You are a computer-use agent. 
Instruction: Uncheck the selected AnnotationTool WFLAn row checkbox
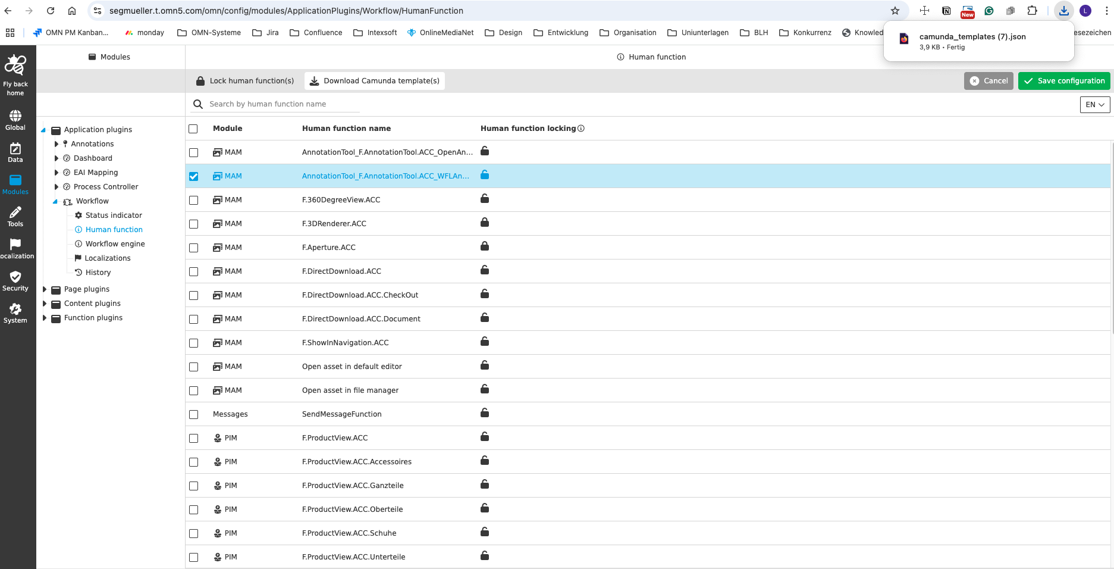point(193,176)
